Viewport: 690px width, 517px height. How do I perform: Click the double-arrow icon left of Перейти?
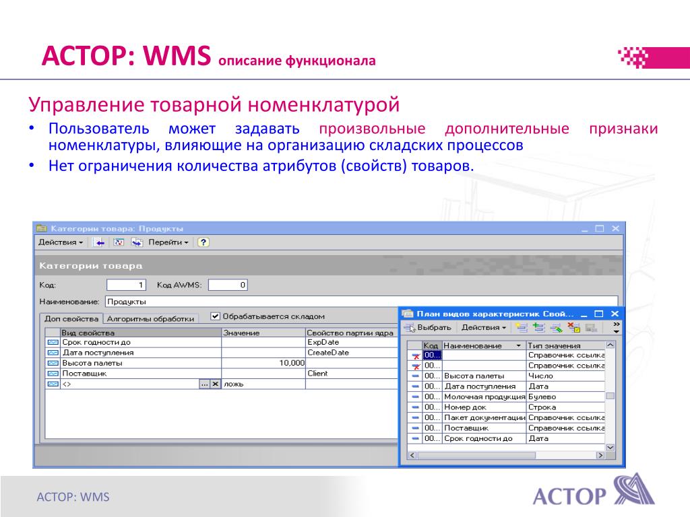137,242
